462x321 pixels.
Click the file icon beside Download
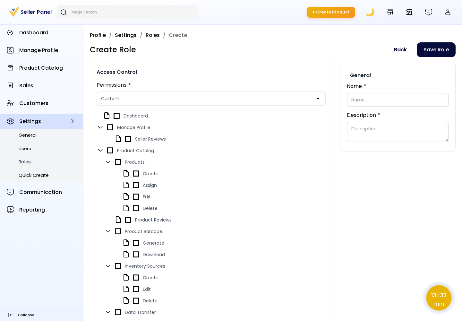126,254
